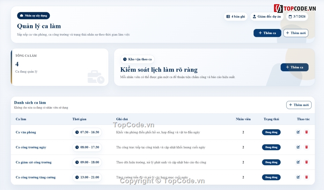Select the Ca giám sát công trường row name
This screenshot has width=324, height=190.
point(33,162)
